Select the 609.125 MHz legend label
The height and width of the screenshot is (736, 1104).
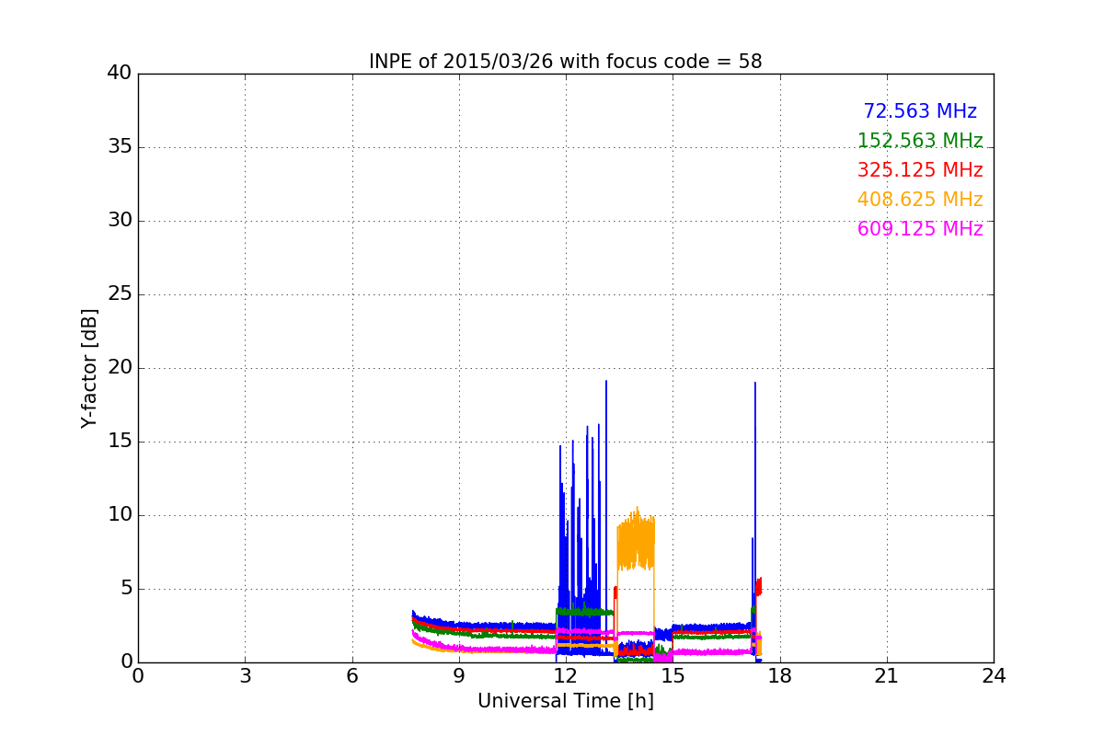pyautogui.click(x=920, y=229)
